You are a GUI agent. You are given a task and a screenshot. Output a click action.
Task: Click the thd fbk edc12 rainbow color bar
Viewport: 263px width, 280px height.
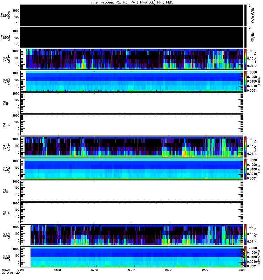(245, 147)
